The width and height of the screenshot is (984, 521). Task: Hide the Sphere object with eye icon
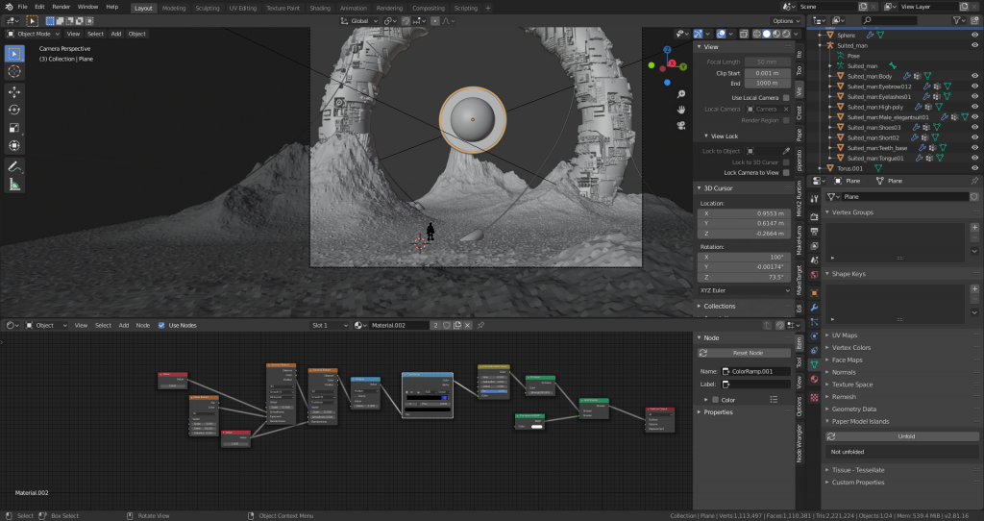(x=974, y=36)
